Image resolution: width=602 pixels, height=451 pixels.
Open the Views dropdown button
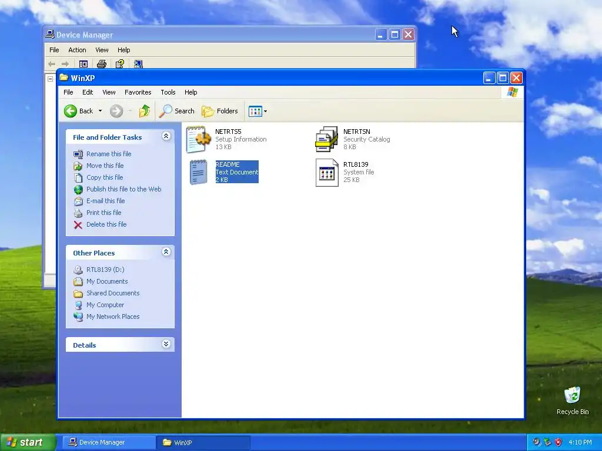click(x=257, y=111)
